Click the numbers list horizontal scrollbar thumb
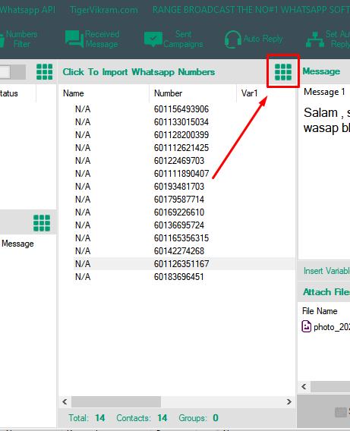This screenshot has height=431, width=350. click(116, 402)
